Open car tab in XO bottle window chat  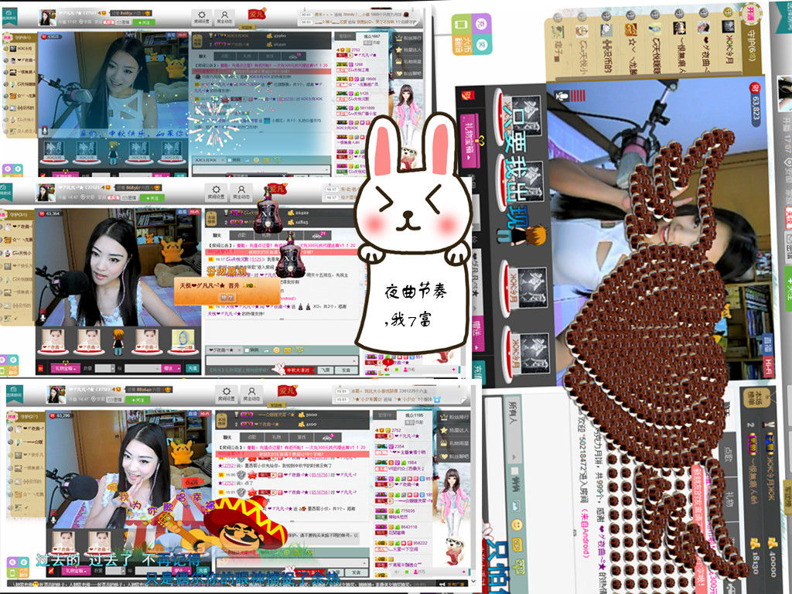click(x=317, y=235)
